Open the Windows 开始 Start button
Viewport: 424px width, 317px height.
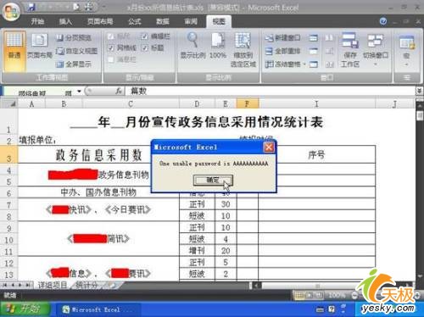pyautogui.click(x=25, y=309)
